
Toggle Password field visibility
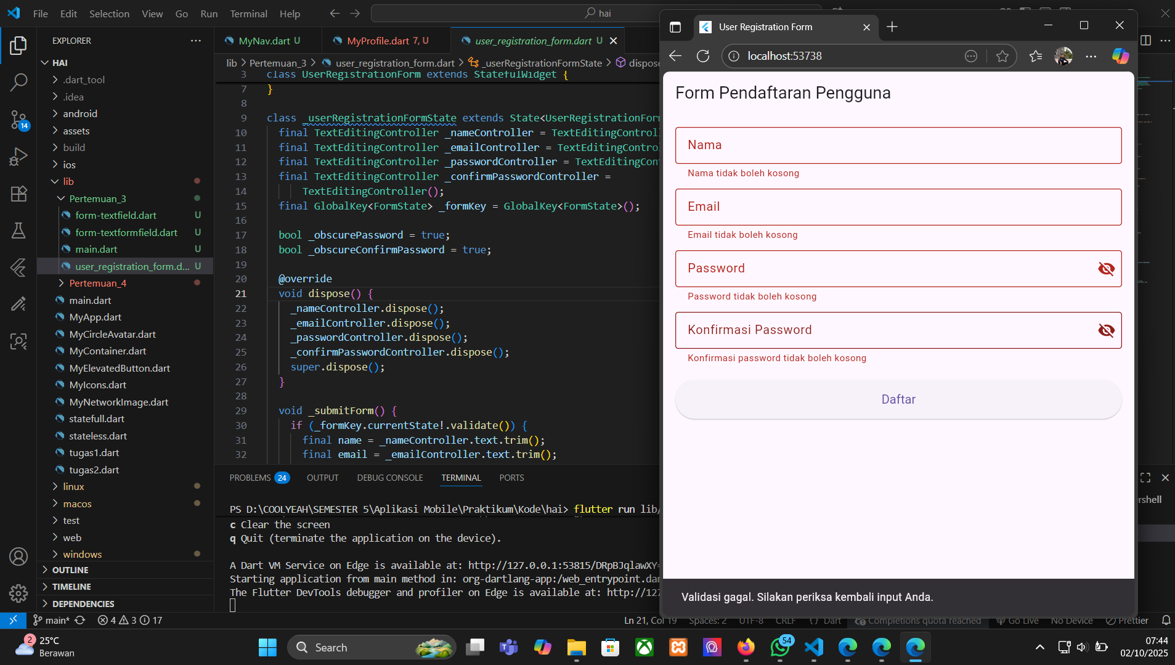tap(1106, 269)
